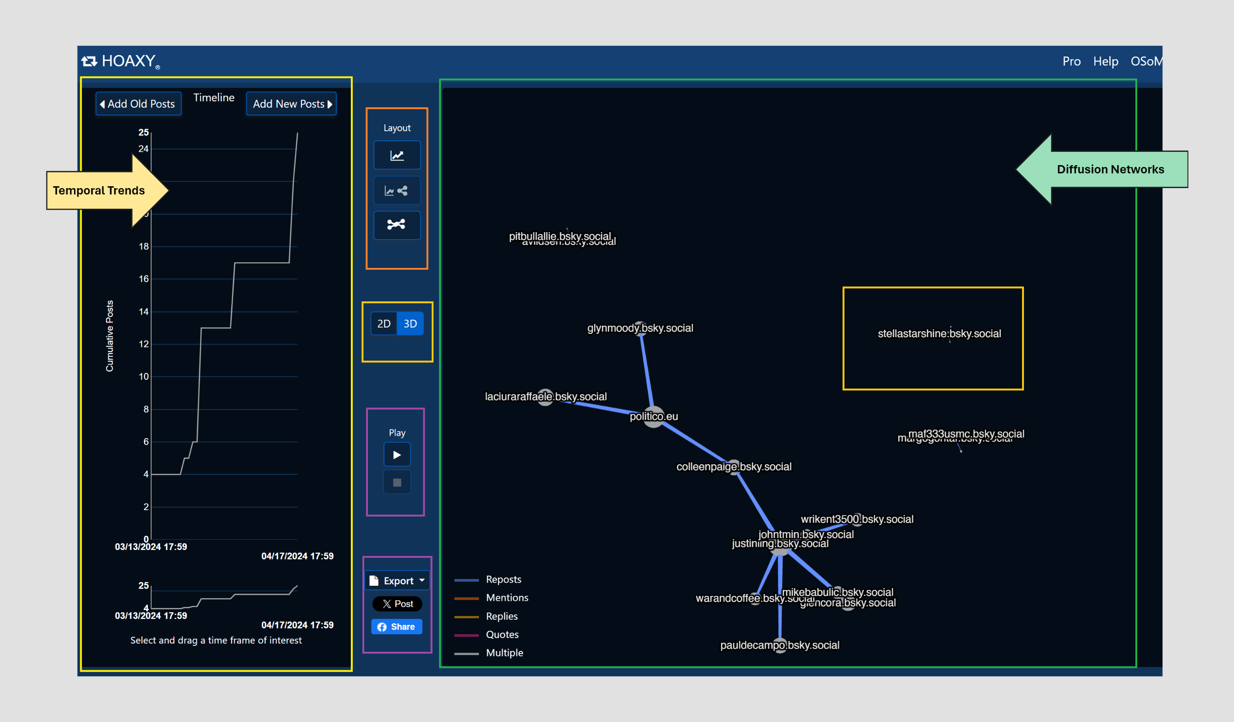Switch the graph to 3D view
This screenshot has width=1234, height=722.
pos(410,323)
